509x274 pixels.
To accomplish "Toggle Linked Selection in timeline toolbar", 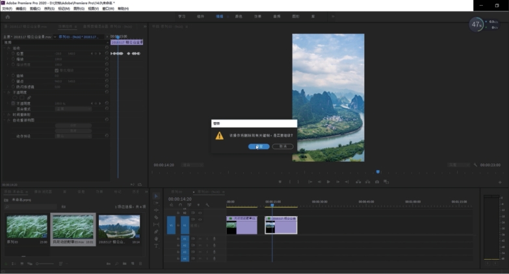I will pyautogui.click(x=189, y=205).
